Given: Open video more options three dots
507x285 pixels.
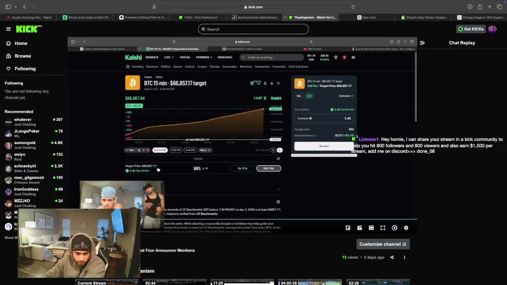Looking at the screenshot, I should 404,257.
